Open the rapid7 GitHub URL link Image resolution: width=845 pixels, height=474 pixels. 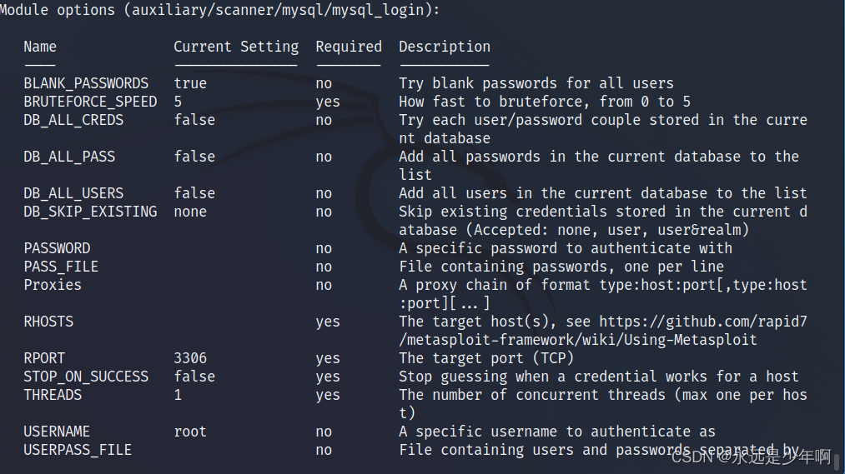(x=703, y=322)
